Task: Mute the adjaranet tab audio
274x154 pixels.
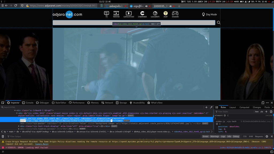Action: pos(146,6)
